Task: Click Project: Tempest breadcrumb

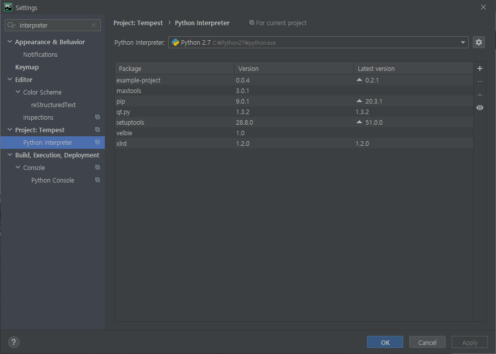Action: pos(138,23)
